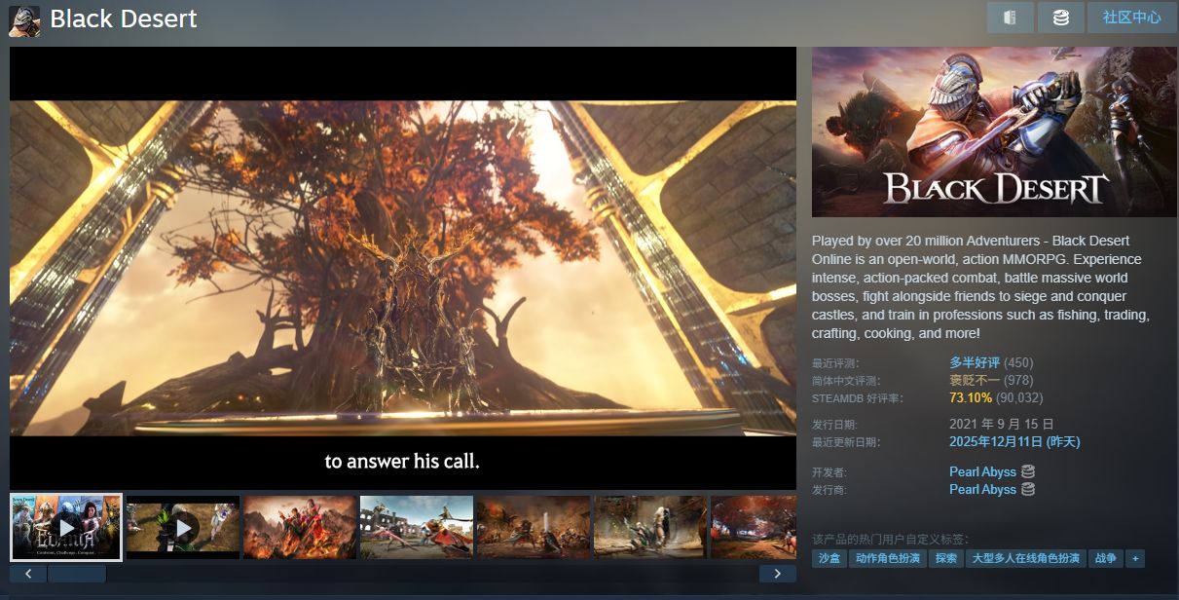The width and height of the screenshot is (1179, 600).
Task: Select the 探索 tag
Action: 946,559
